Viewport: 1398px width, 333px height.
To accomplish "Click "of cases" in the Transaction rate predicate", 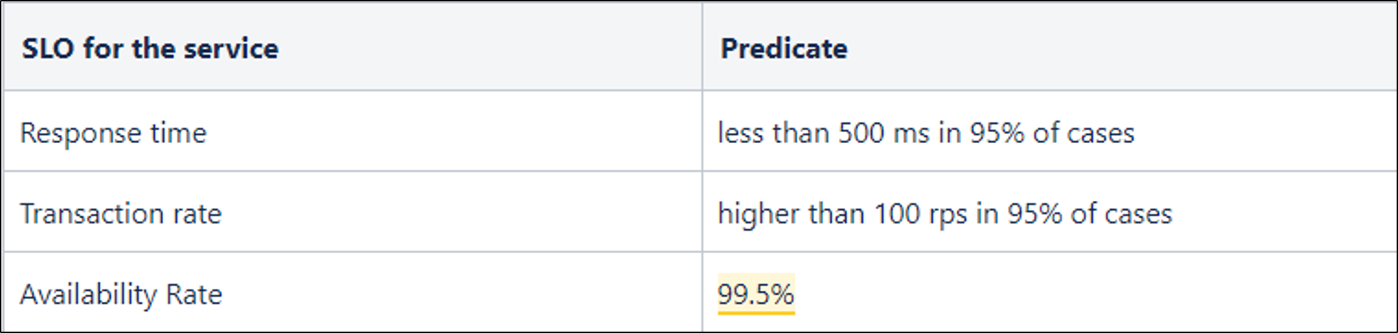I will pos(1121,213).
